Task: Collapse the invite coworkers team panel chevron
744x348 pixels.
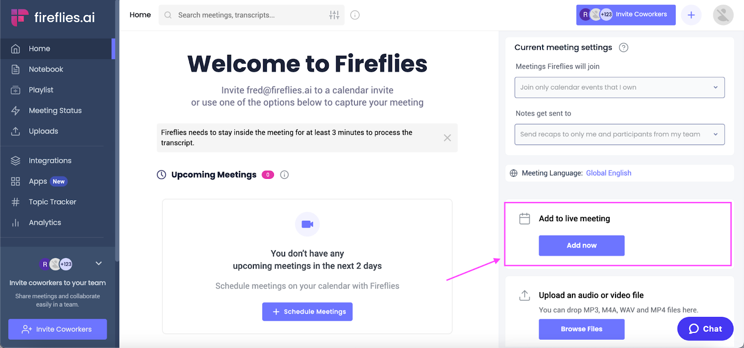Action: [98, 263]
